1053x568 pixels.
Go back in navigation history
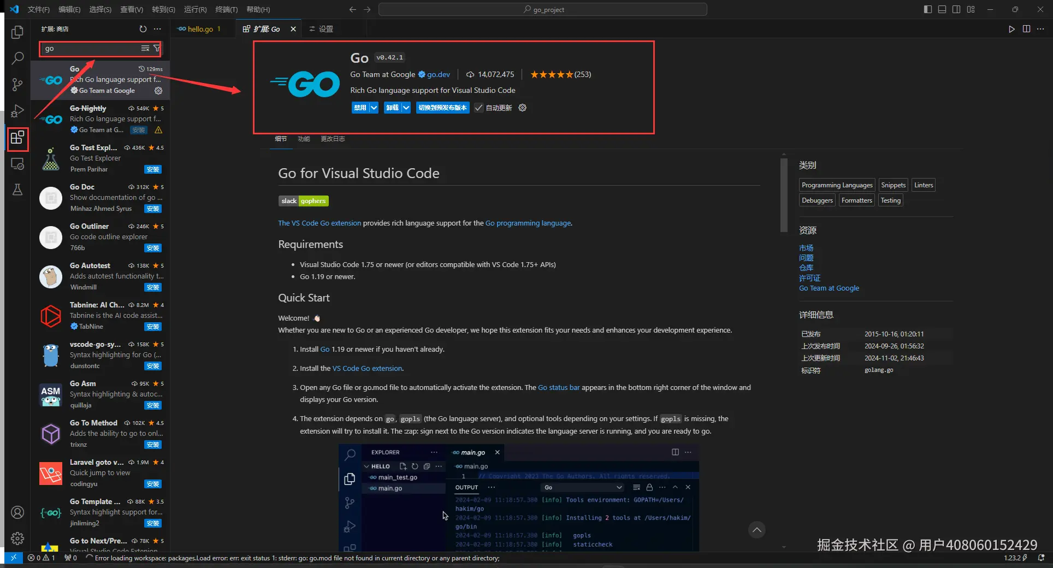coord(353,9)
